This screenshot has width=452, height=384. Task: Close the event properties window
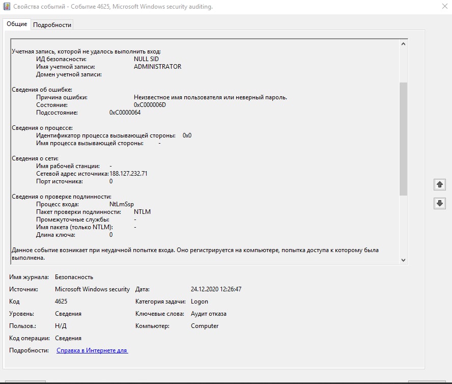(x=445, y=6)
